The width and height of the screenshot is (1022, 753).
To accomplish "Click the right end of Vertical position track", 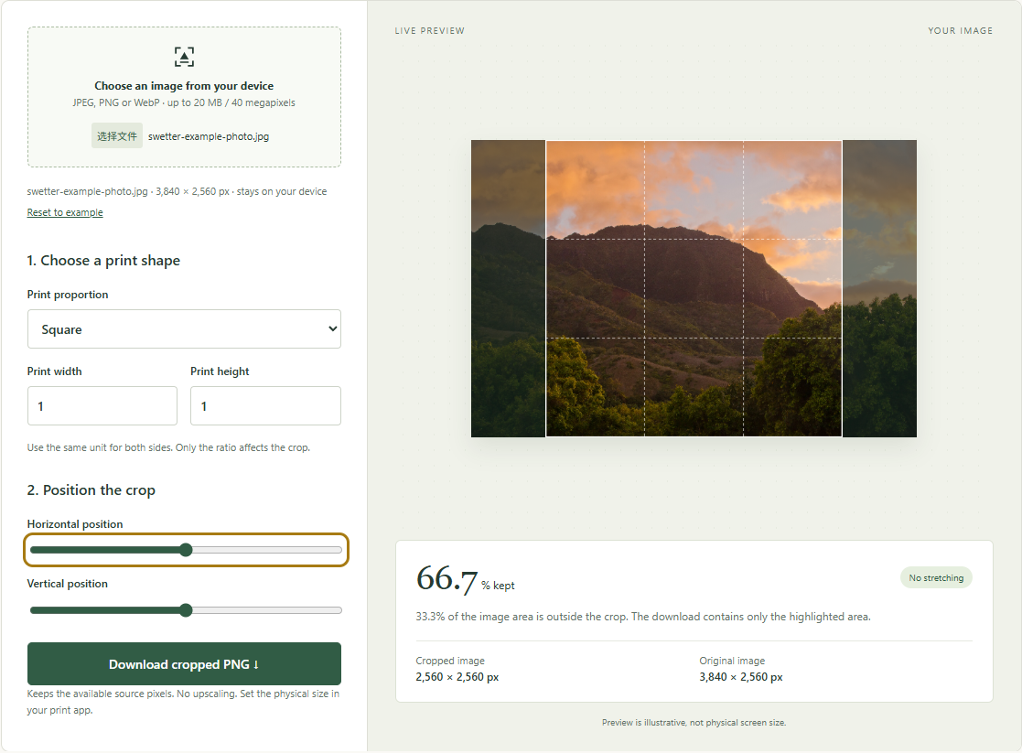I will [x=338, y=610].
